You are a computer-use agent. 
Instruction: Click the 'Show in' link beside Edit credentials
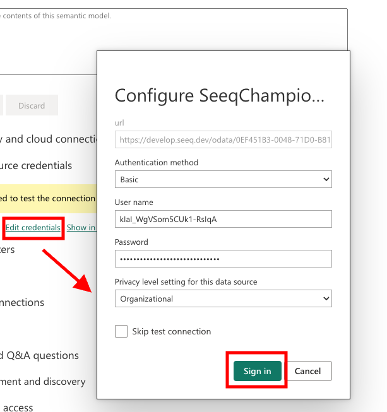81,227
